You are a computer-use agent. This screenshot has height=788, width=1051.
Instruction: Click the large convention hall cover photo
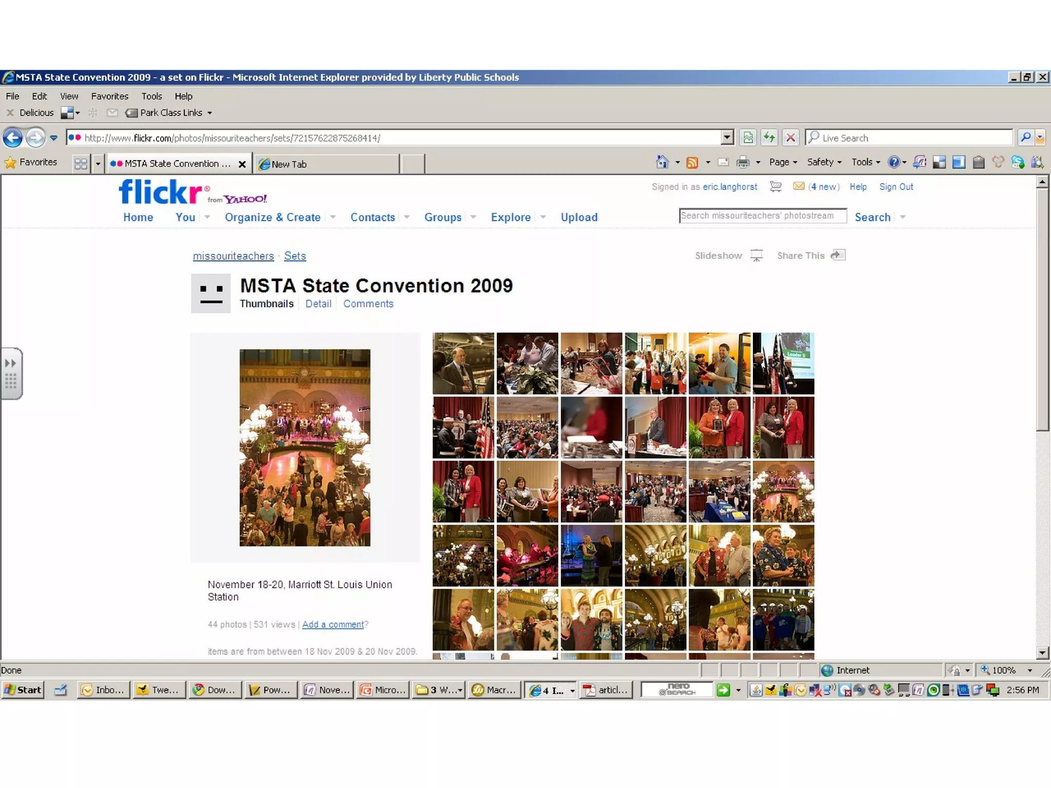coord(305,447)
